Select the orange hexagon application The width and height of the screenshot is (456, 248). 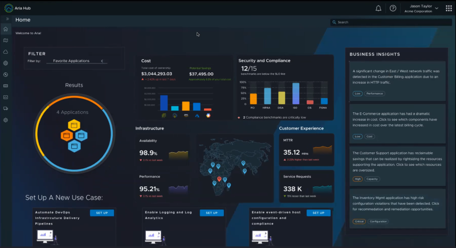point(67,136)
